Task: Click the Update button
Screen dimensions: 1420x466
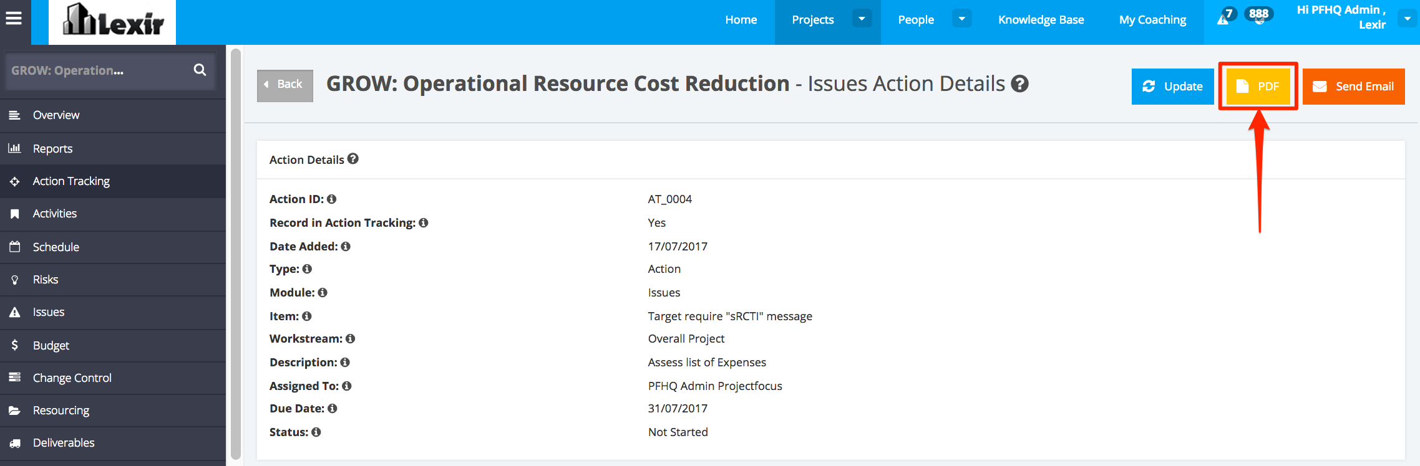Action: pos(1173,87)
